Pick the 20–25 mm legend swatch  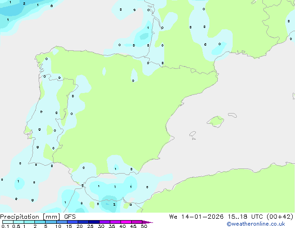(x=83, y=222)
